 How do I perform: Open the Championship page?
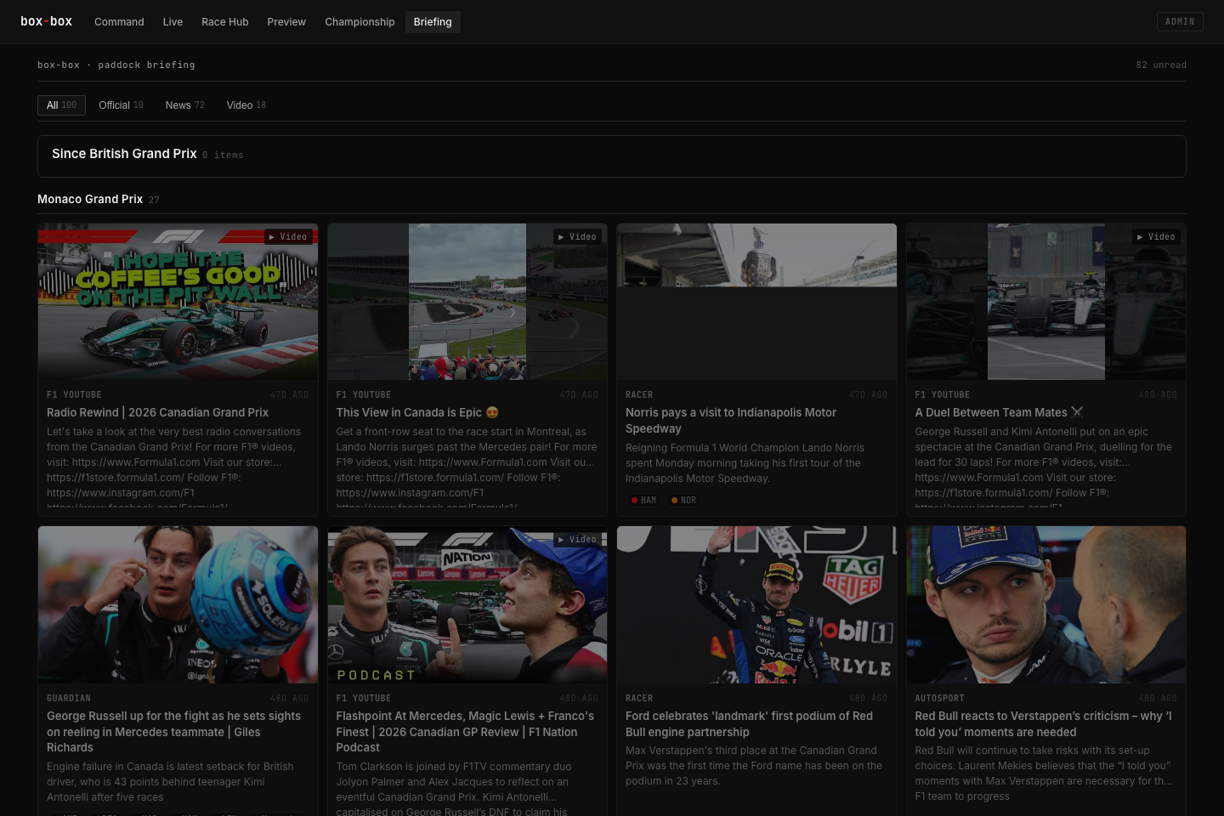point(360,22)
